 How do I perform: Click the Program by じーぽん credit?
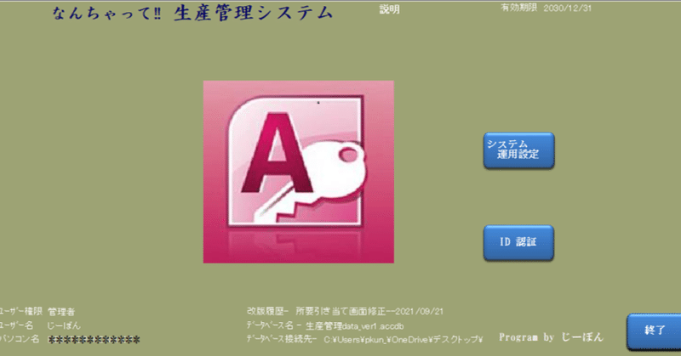click(x=551, y=337)
